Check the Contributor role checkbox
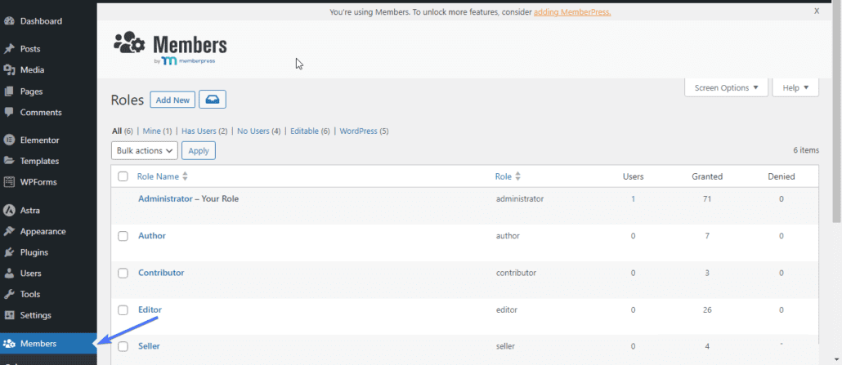The height and width of the screenshot is (365, 842). pos(123,274)
